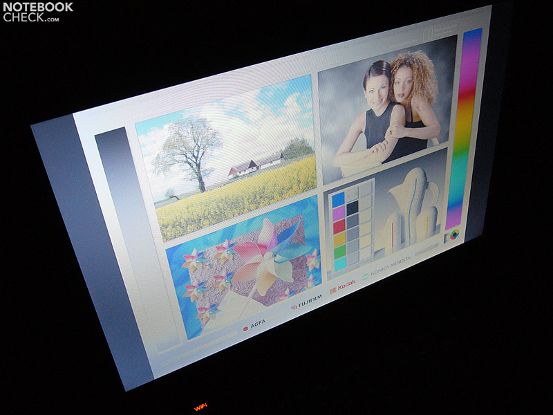
Task: Click the FUJIFILM logo
Action: click(x=306, y=302)
